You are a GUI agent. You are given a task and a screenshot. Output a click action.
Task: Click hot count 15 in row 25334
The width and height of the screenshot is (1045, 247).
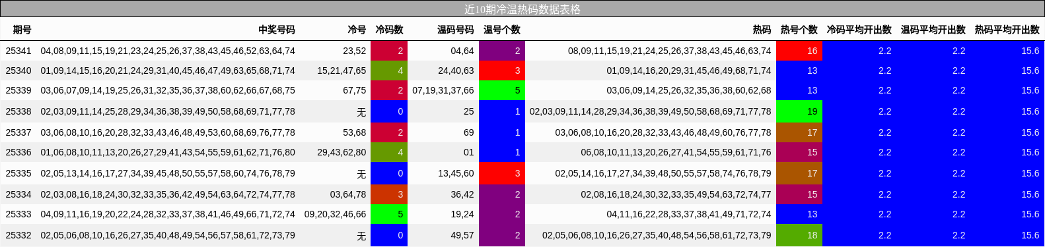coord(799,194)
